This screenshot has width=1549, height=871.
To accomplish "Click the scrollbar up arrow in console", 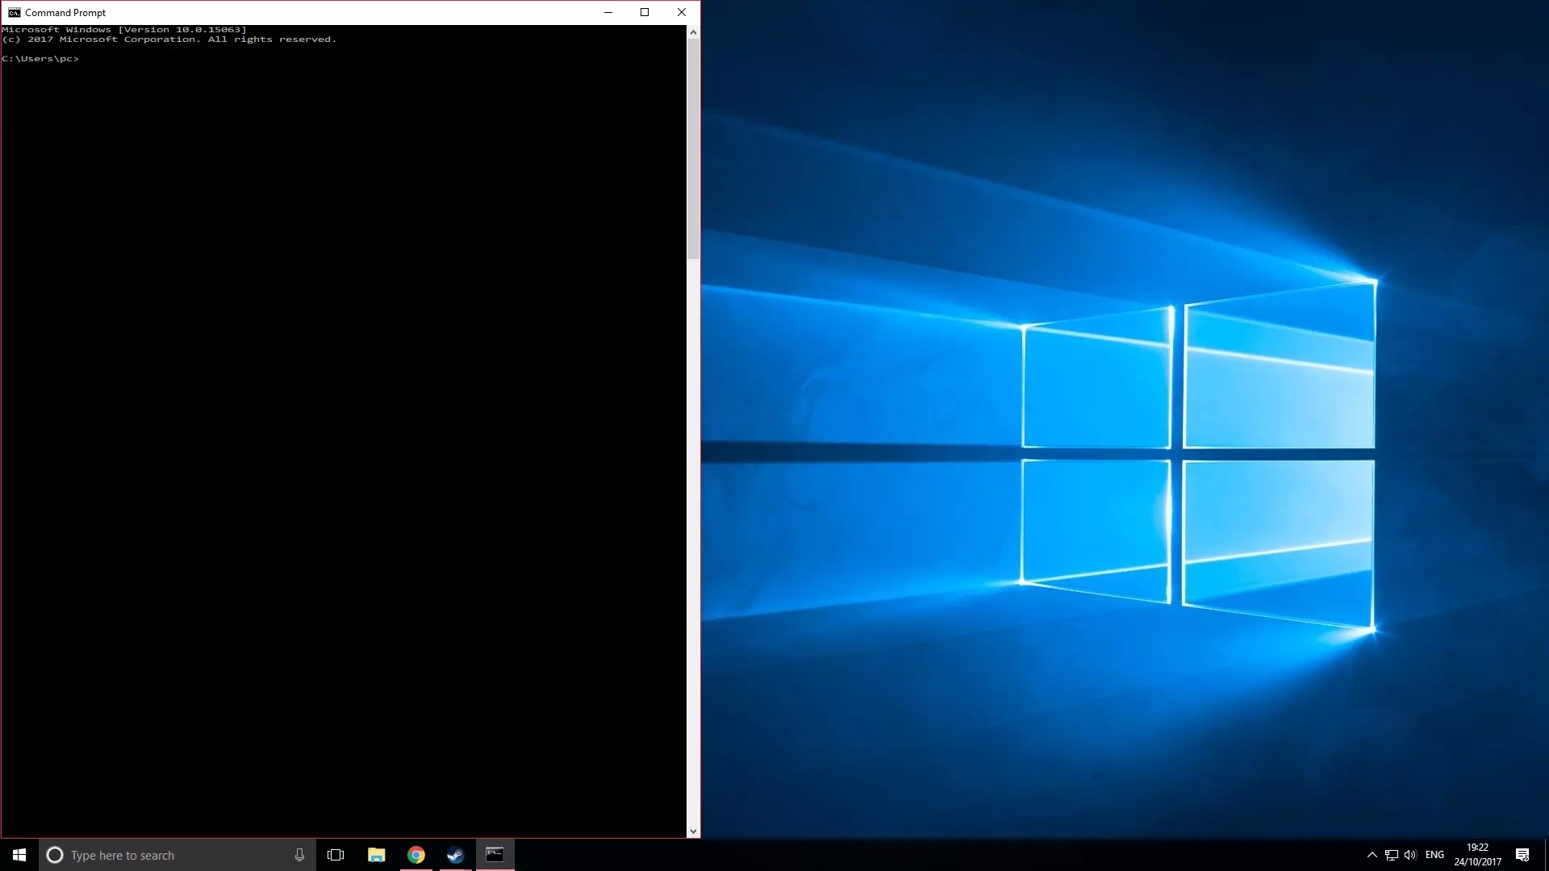I will point(693,32).
